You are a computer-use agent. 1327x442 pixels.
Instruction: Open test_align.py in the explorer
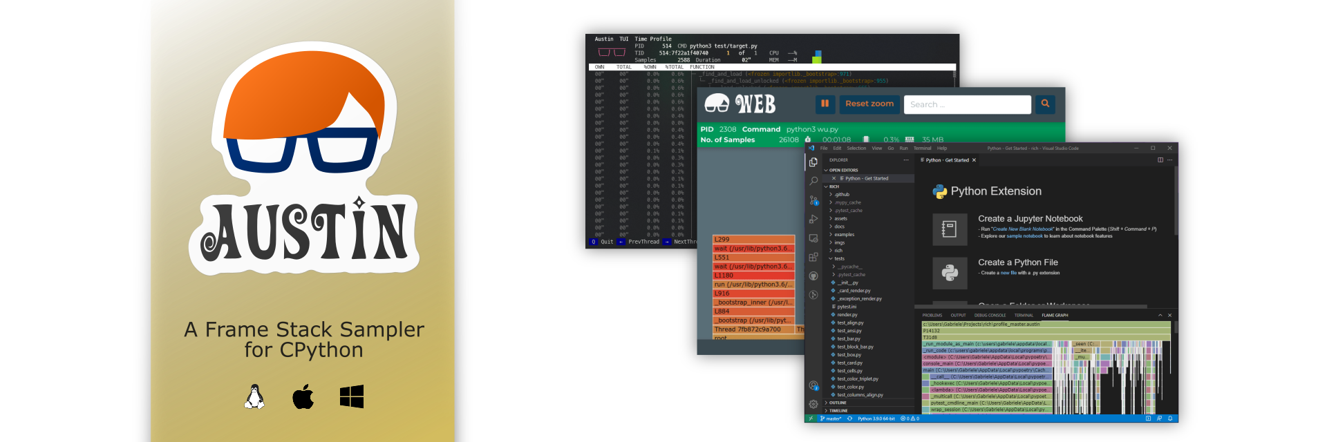coord(849,323)
